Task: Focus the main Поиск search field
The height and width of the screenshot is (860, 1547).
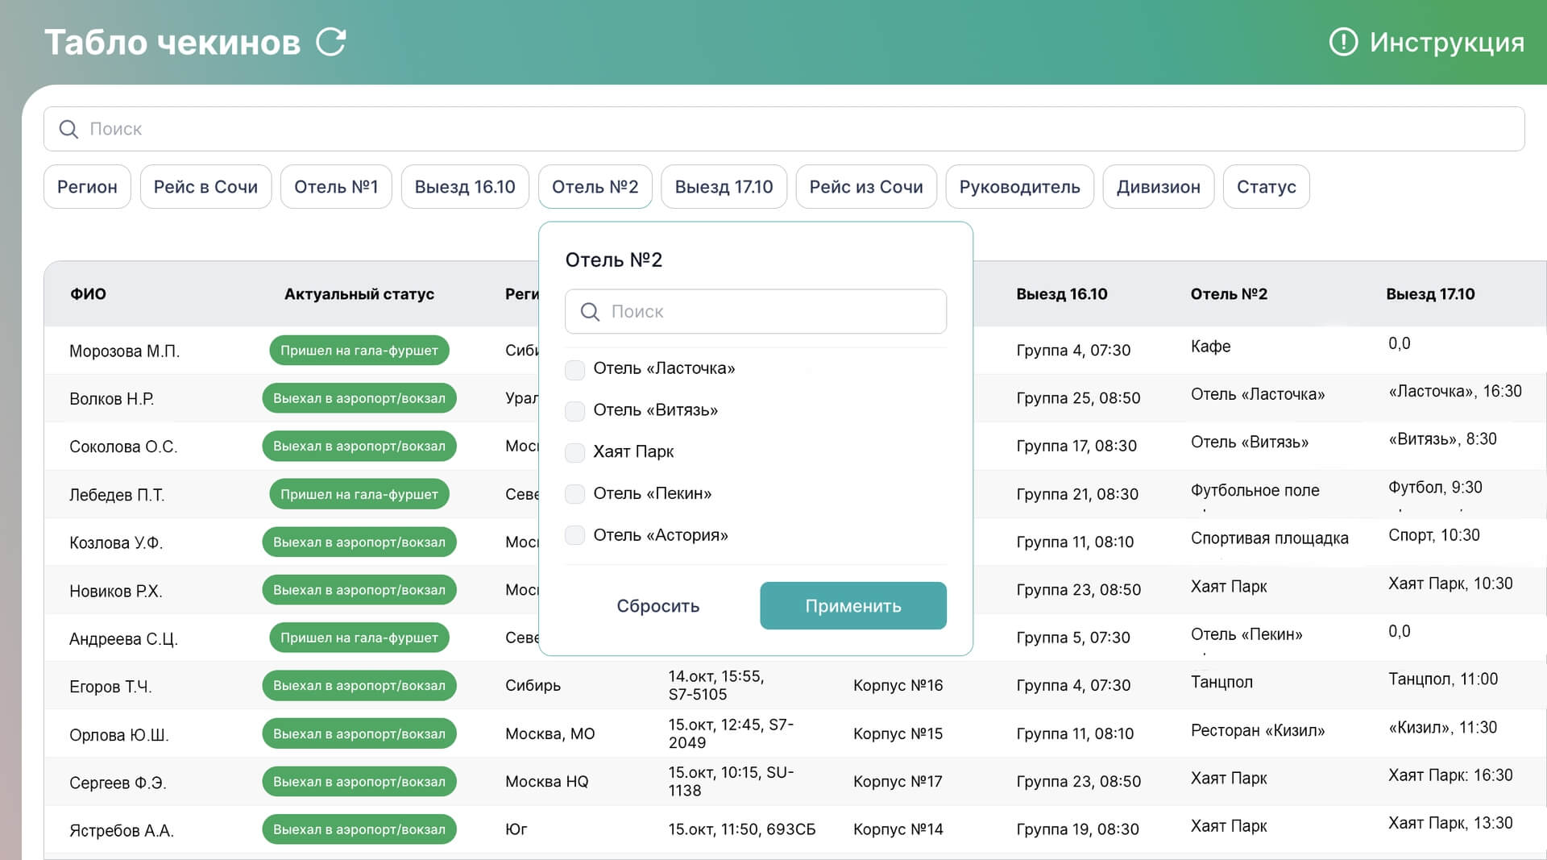Action: tap(784, 129)
